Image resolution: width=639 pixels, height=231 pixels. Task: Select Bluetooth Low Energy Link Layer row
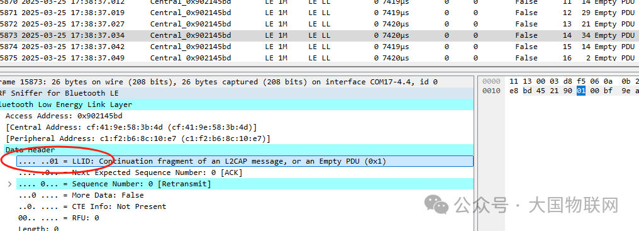236,104
